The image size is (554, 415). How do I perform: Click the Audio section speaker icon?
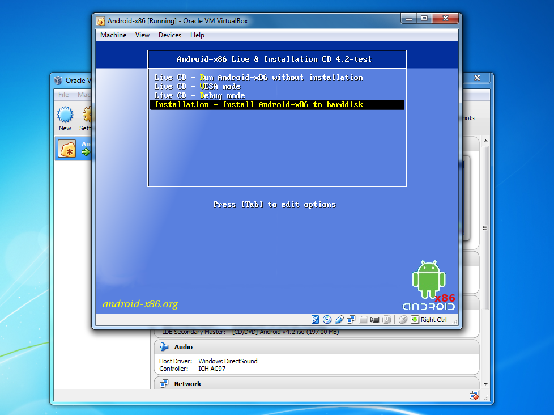pyautogui.click(x=164, y=347)
